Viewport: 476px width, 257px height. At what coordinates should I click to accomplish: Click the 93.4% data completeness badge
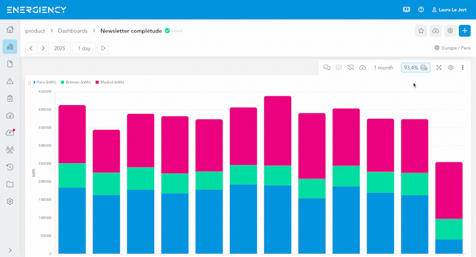416,67
